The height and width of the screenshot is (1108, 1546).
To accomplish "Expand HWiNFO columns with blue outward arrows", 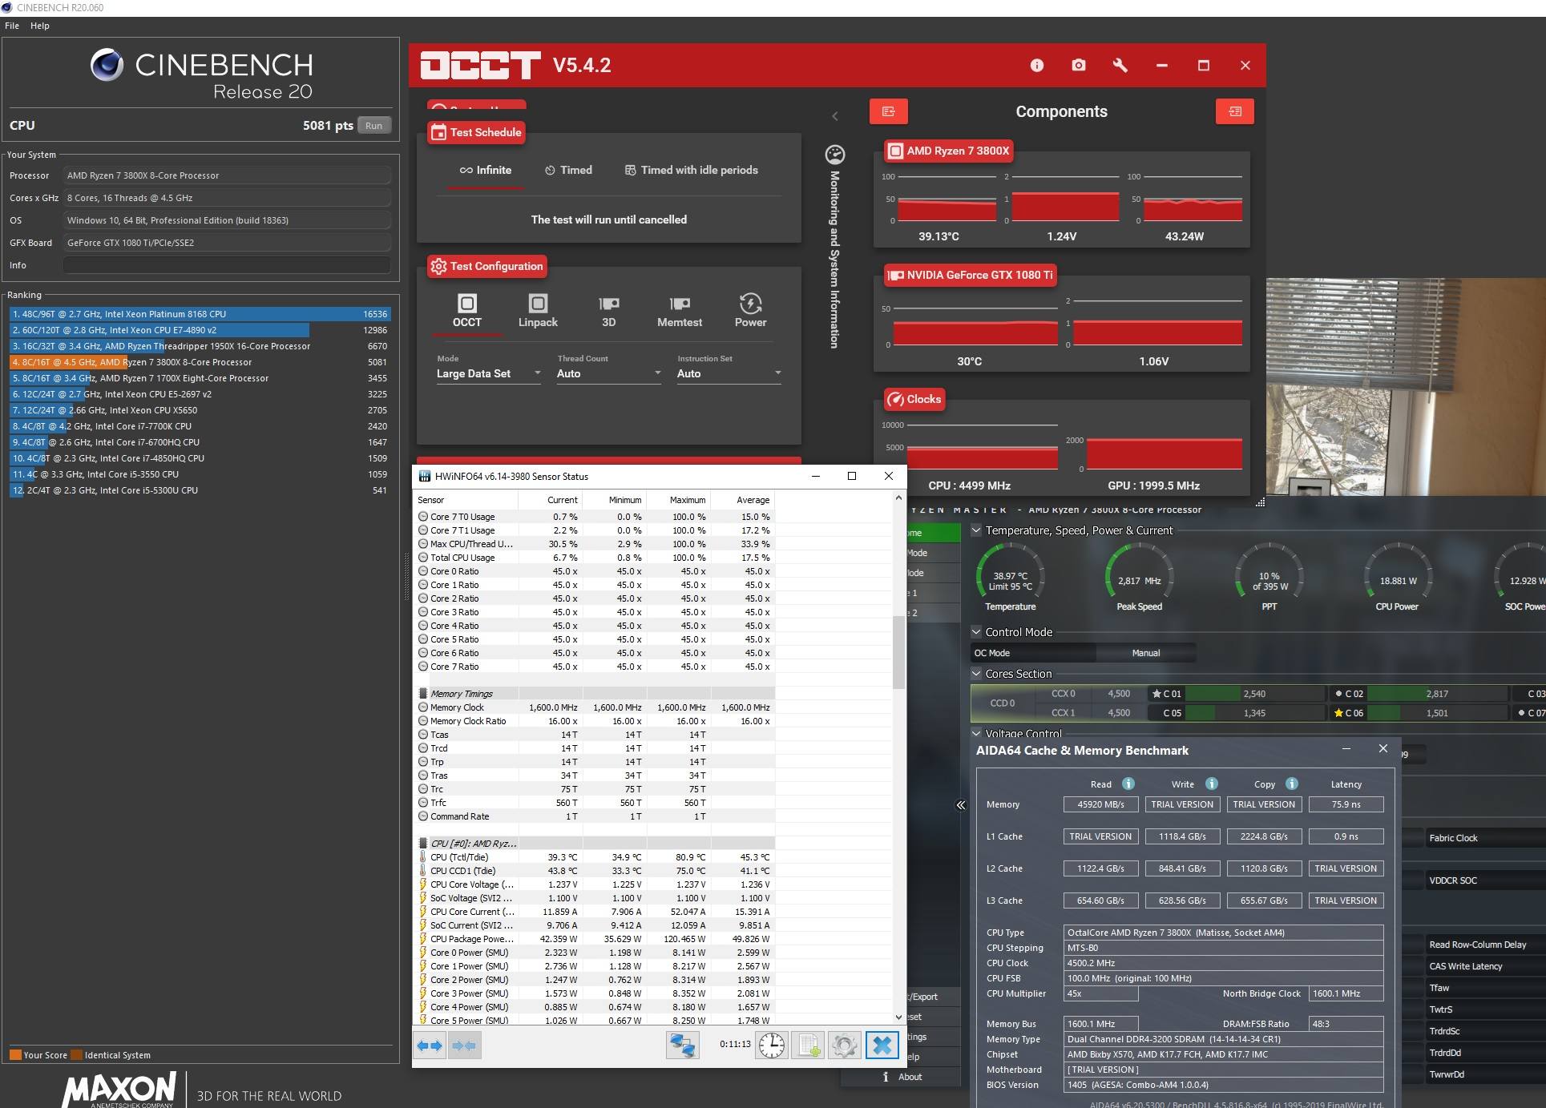I will (430, 1046).
